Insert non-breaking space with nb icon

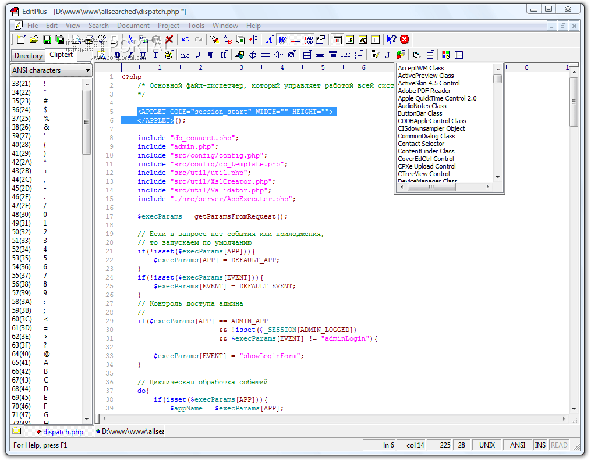click(x=185, y=55)
